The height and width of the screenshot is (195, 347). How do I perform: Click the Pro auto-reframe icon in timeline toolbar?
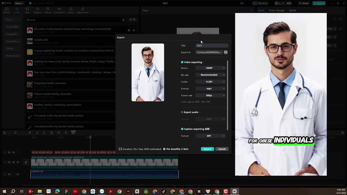point(73,132)
